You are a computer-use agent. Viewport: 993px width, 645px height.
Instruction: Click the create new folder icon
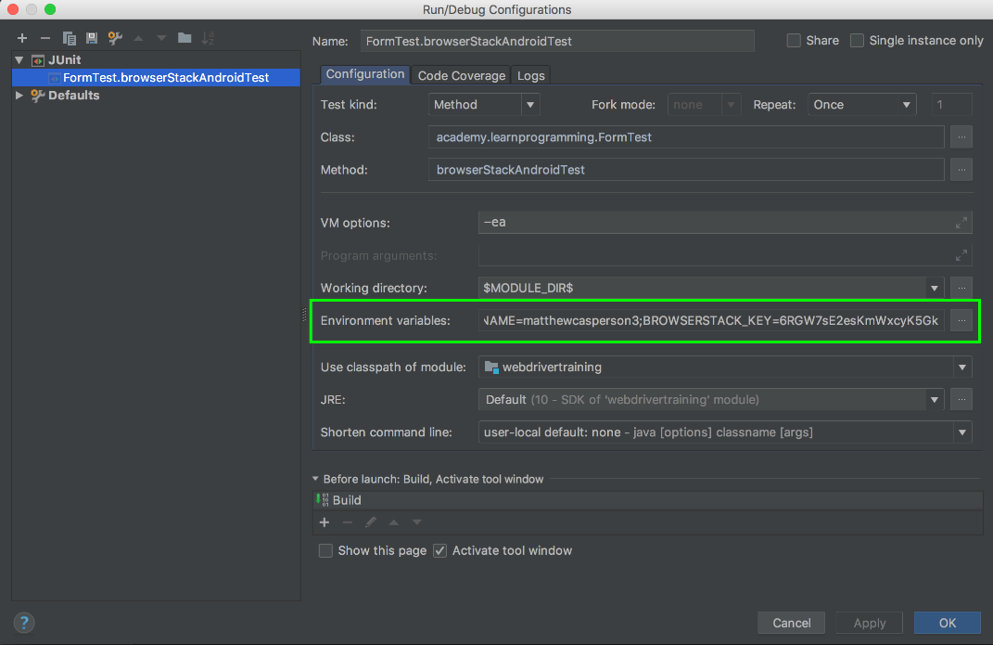(x=185, y=38)
